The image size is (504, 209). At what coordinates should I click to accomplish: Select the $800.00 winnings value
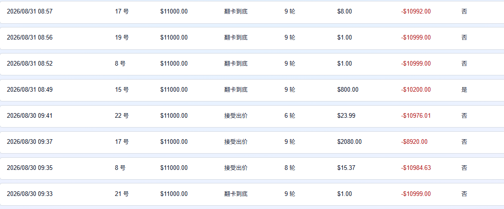[348, 90]
